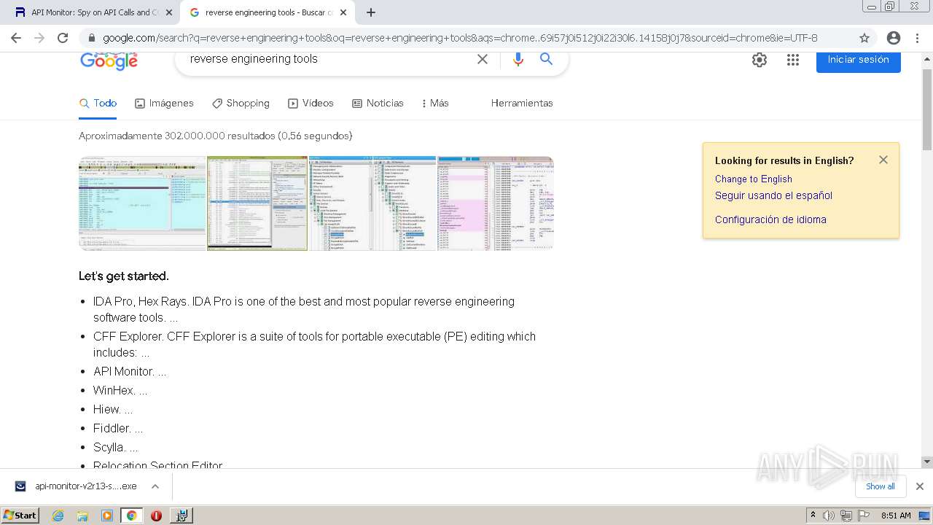Select the 'API Monitor' list item
The height and width of the screenshot is (525, 933).
pos(130,371)
